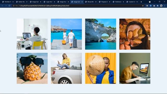Open the rock arch over sea photo

(100, 34)
